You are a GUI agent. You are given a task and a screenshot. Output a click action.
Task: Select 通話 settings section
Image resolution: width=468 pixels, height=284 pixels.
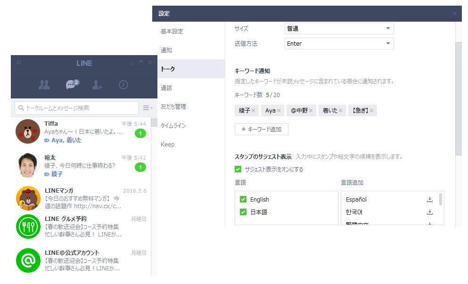point(191,88)
